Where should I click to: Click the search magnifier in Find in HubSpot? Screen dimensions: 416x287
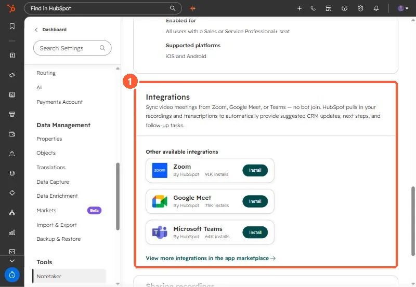click(173, 8)
